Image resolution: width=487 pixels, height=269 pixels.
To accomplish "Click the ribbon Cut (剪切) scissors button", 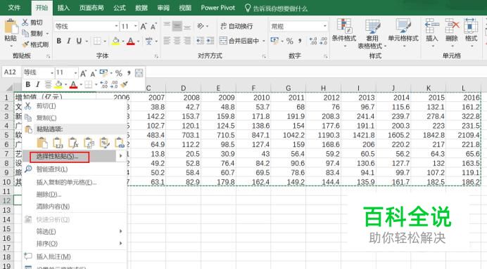I will tap(32, 22).
